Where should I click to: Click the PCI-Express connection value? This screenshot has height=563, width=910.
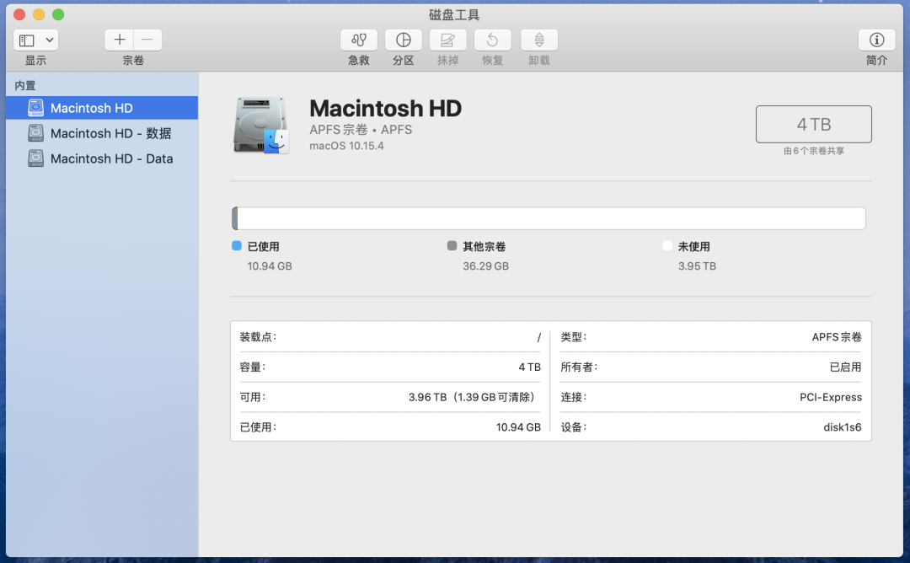coord(831,397)
